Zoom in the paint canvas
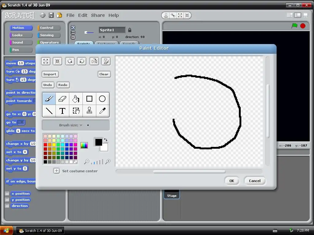The height and width of the screenshot is (235, 314). coord(108,162)
